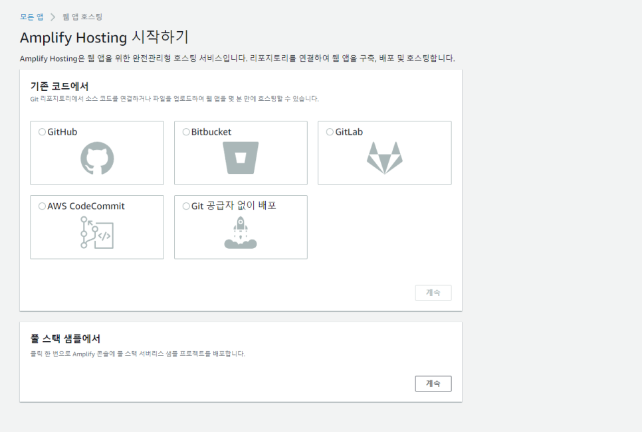Click the AWS CodeCommit label text
This screenshot has width=642, height=432.
(86, 206)
